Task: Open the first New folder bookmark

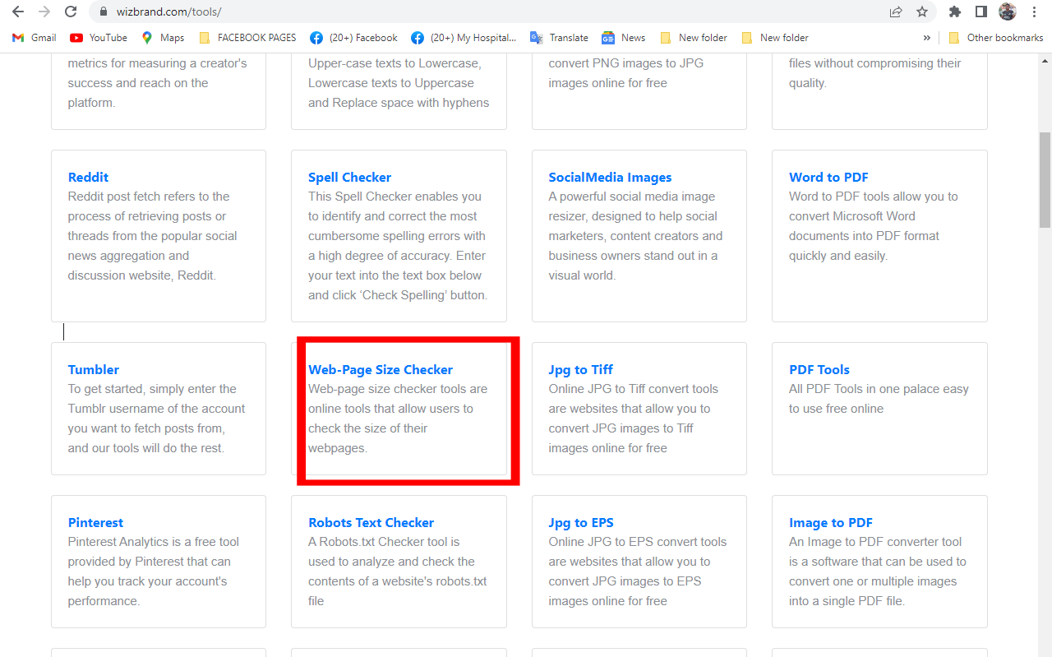Action: click(x=694, y=38)
